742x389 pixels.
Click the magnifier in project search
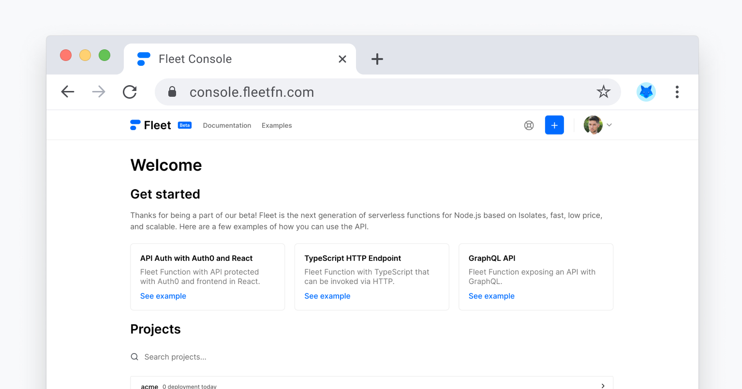click(x=134, y=357)
